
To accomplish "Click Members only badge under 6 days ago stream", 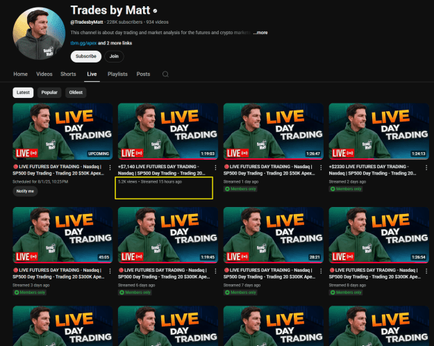I will tap(135, 293).
